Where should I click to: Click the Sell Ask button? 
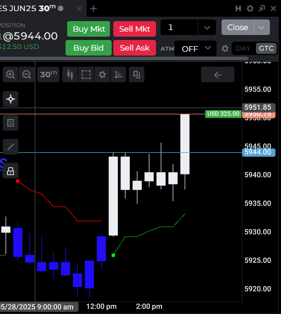134,48
